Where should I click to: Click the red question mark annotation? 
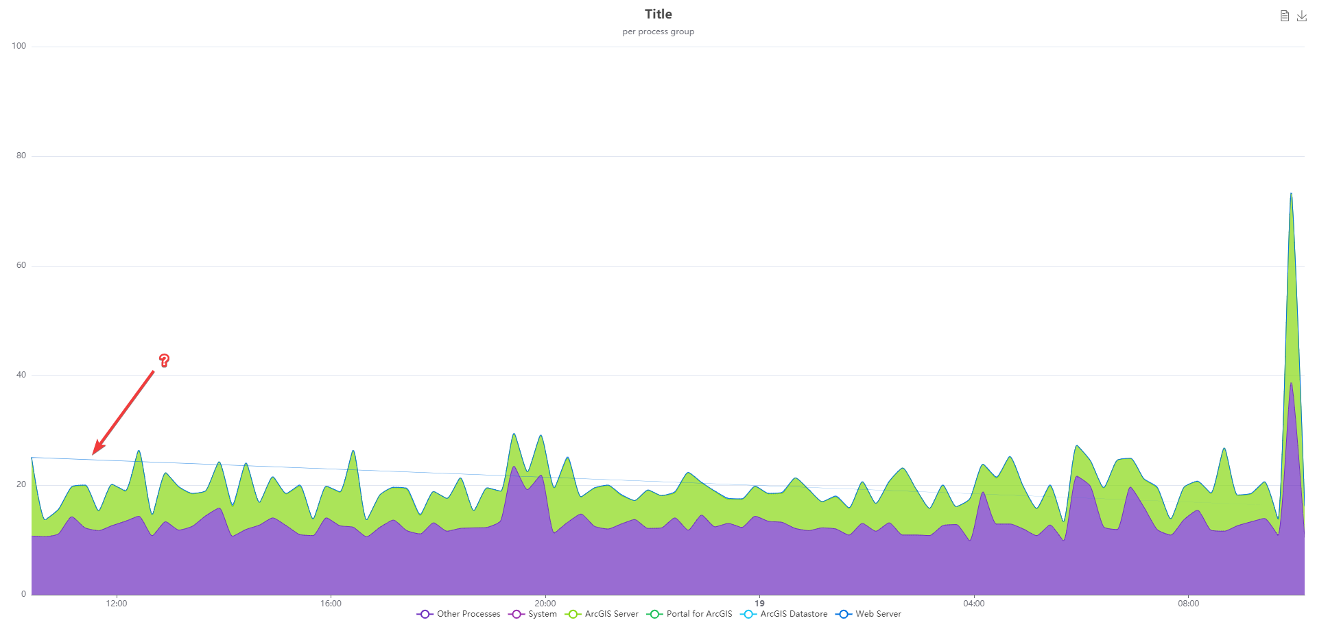[x=163, y=360]
